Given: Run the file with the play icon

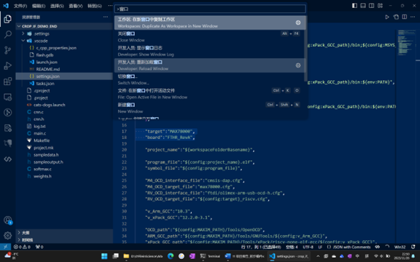Looking at the screenshot, I should 386,17.
